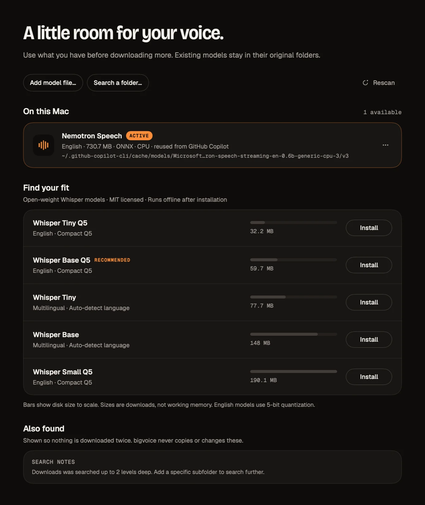Click the 148 MB size bar
Screen dimensions: 425x505
click(294, 334)
